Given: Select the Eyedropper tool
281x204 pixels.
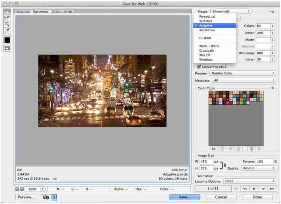Looking at the screenshot, I should pos(8,30).
